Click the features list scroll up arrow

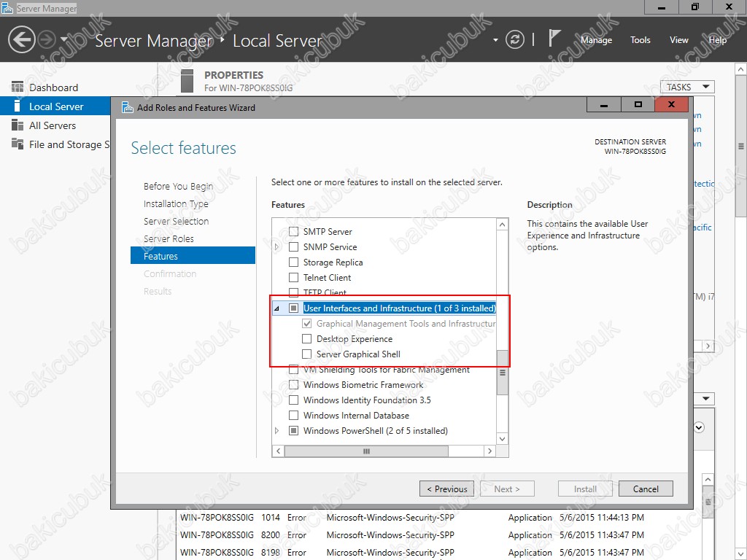(x=502, y=225)
